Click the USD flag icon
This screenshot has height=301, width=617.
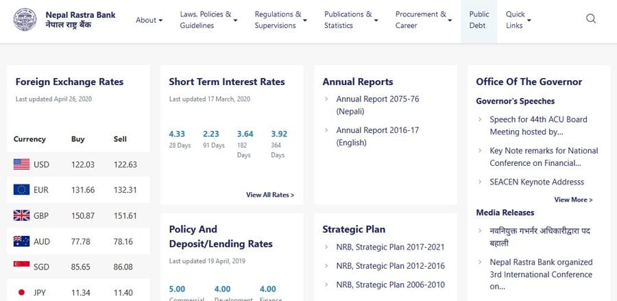tap(22, 165)
